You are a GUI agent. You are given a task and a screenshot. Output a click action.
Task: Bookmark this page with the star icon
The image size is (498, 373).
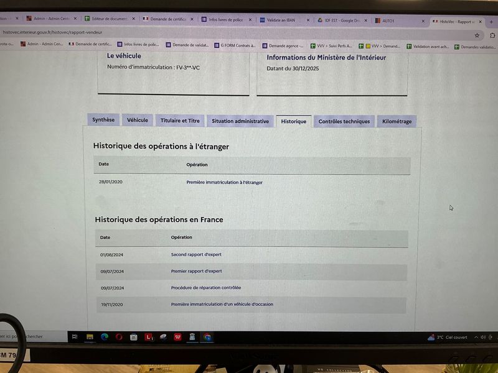click(477, 35)
